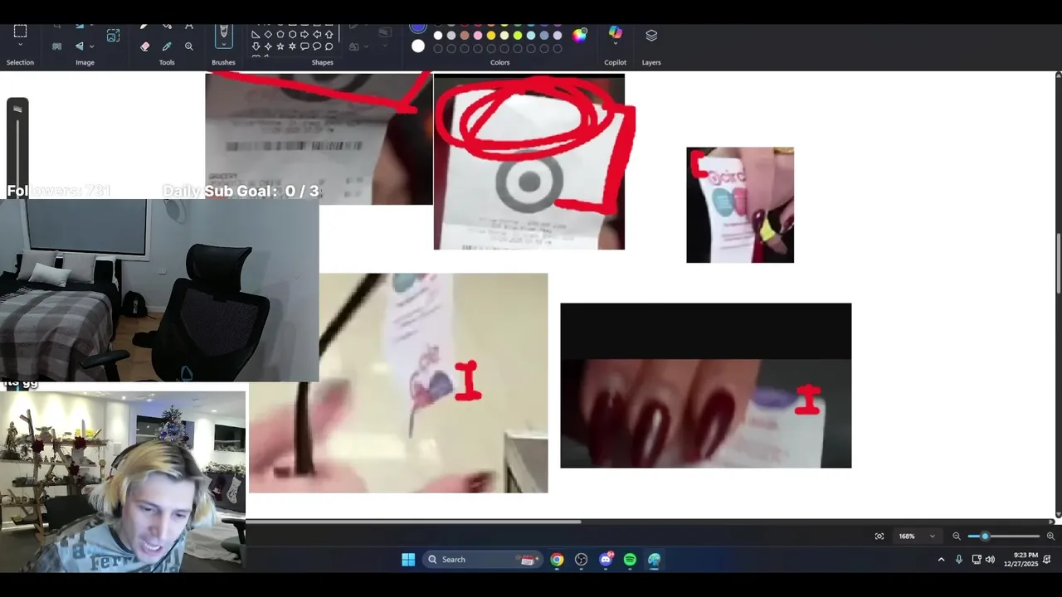Show hidden system tray icons
Viewport: 1062px width, 597px height.
point(941,560)
